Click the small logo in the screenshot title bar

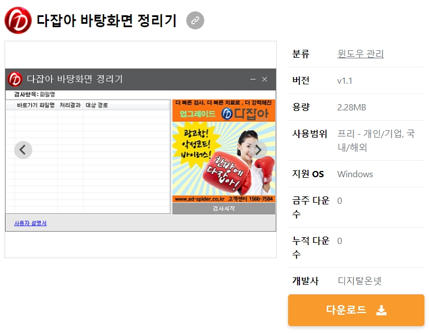click(x=15, y=79)
